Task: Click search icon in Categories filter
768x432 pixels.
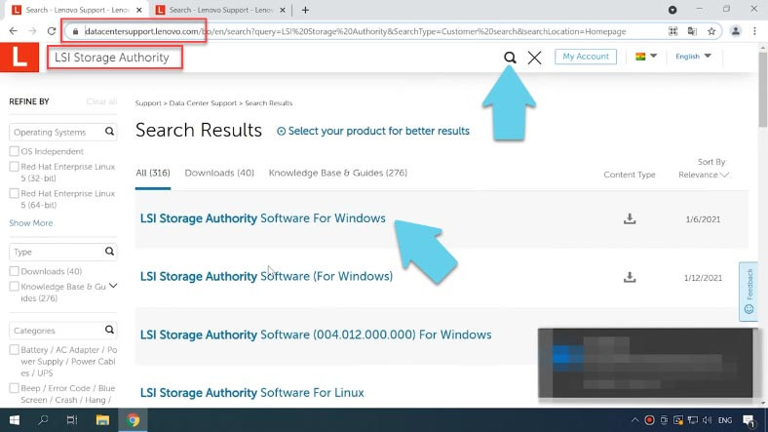Action: (109, 330)
